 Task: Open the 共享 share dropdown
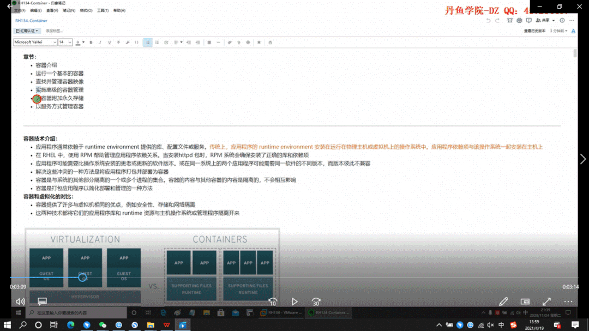tap(545, 21)
